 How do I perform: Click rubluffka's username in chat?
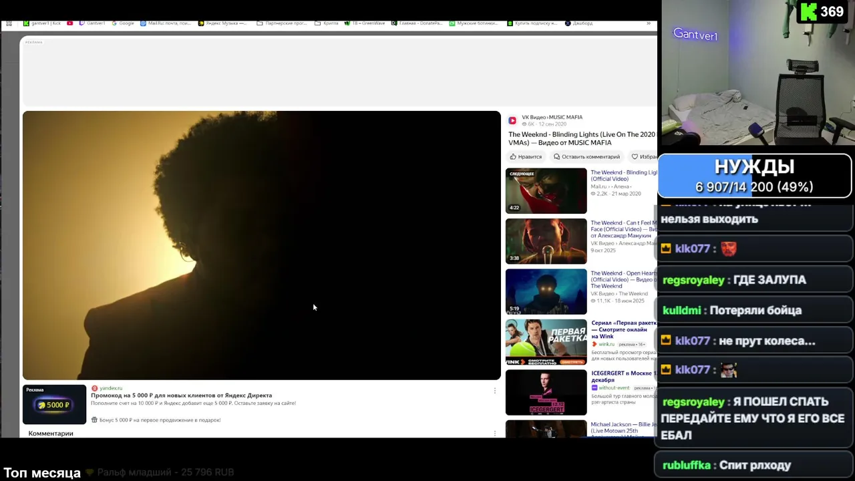click(x=687, y=466)
